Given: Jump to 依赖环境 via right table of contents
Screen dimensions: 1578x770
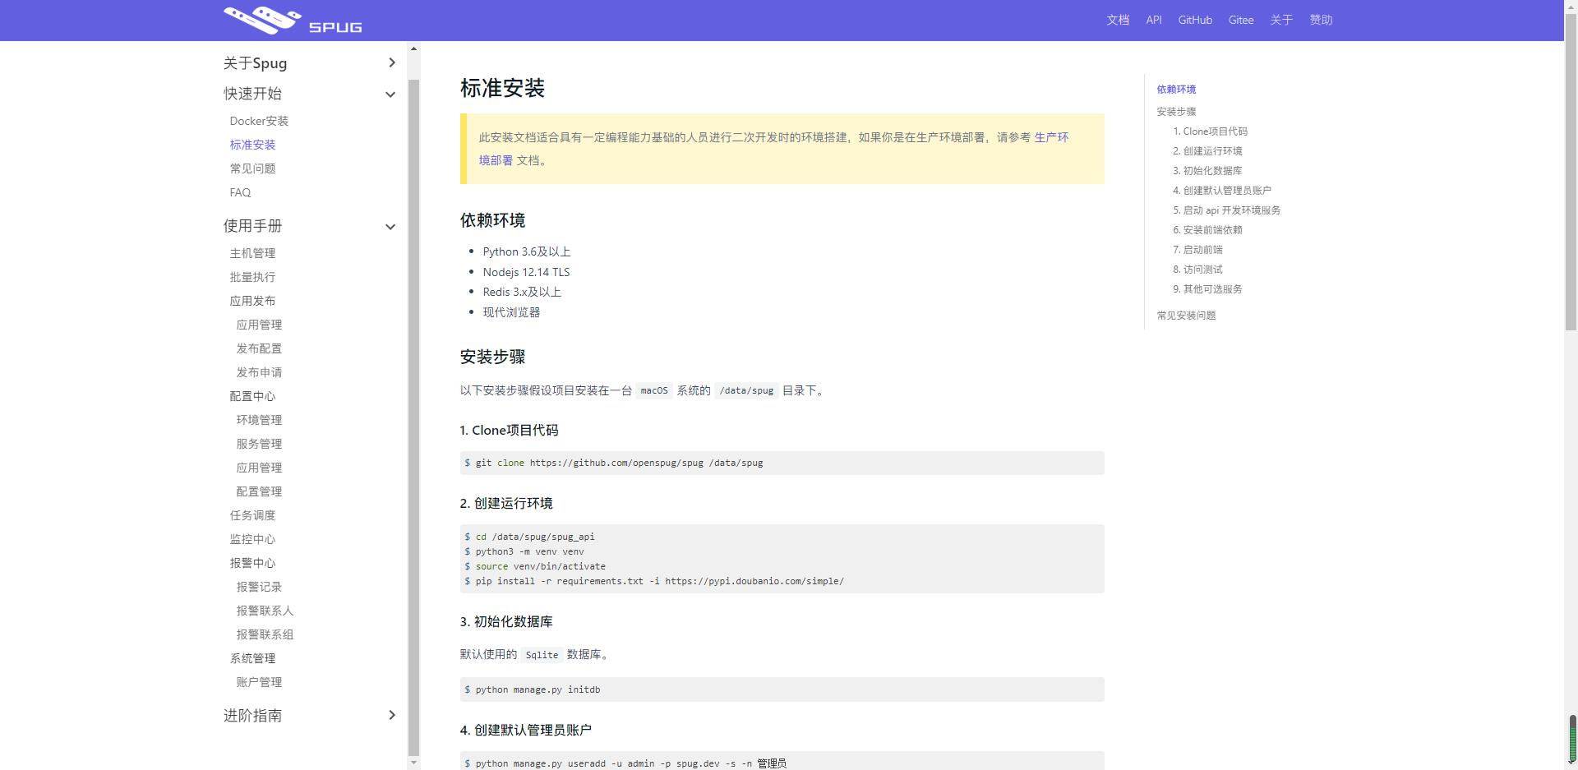Looking at the screenshot, I should 1174,90.
